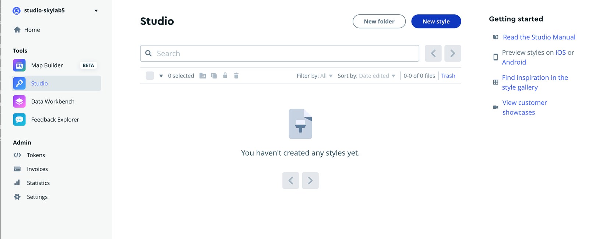Click the Feedback Explorer chat icon
Image resolution: width=589 pixels, height=239 pixels.
coord(20,120)
